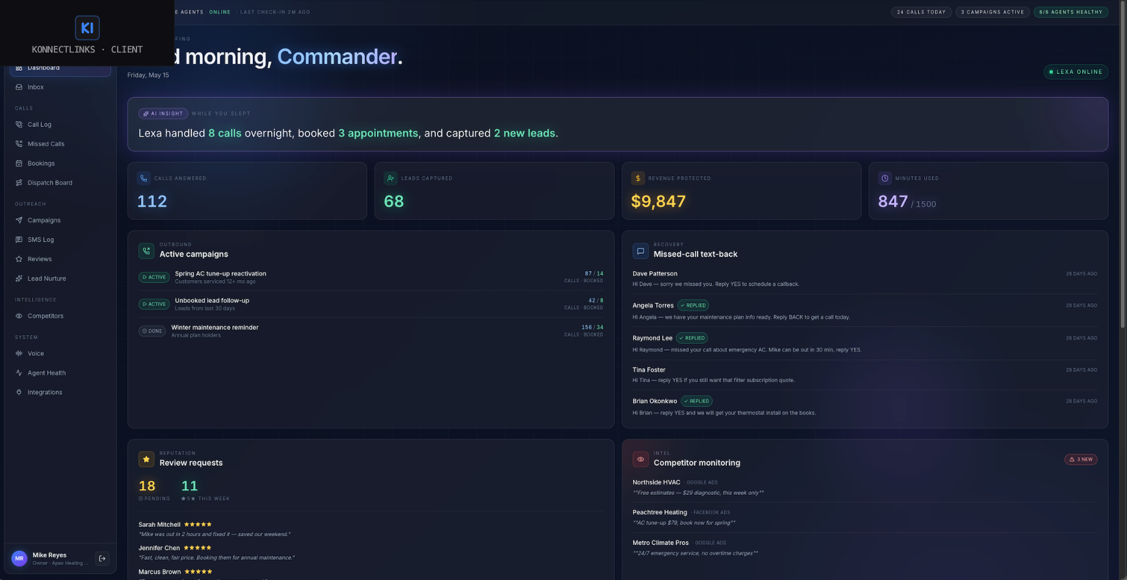The width and height of the screenshot is (1127, 580).
Task: Open the Competitors page
Action: pos(60,316)
